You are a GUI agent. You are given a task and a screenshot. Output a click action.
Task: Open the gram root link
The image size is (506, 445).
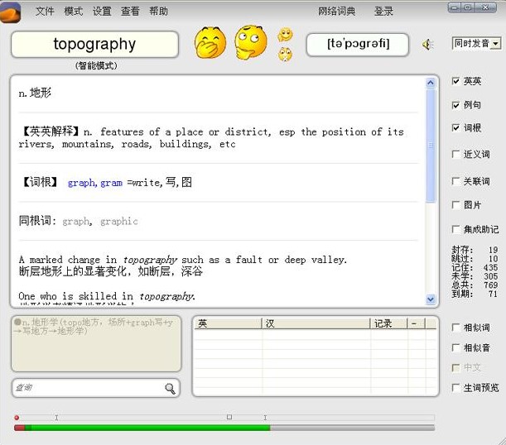(111, 183)
